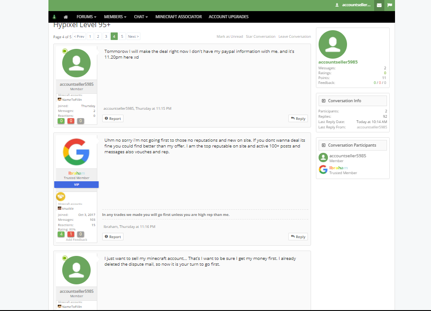The image size is (431, 311).
Task: Open Minecraft Associator menu item
Action: (178, 17)
